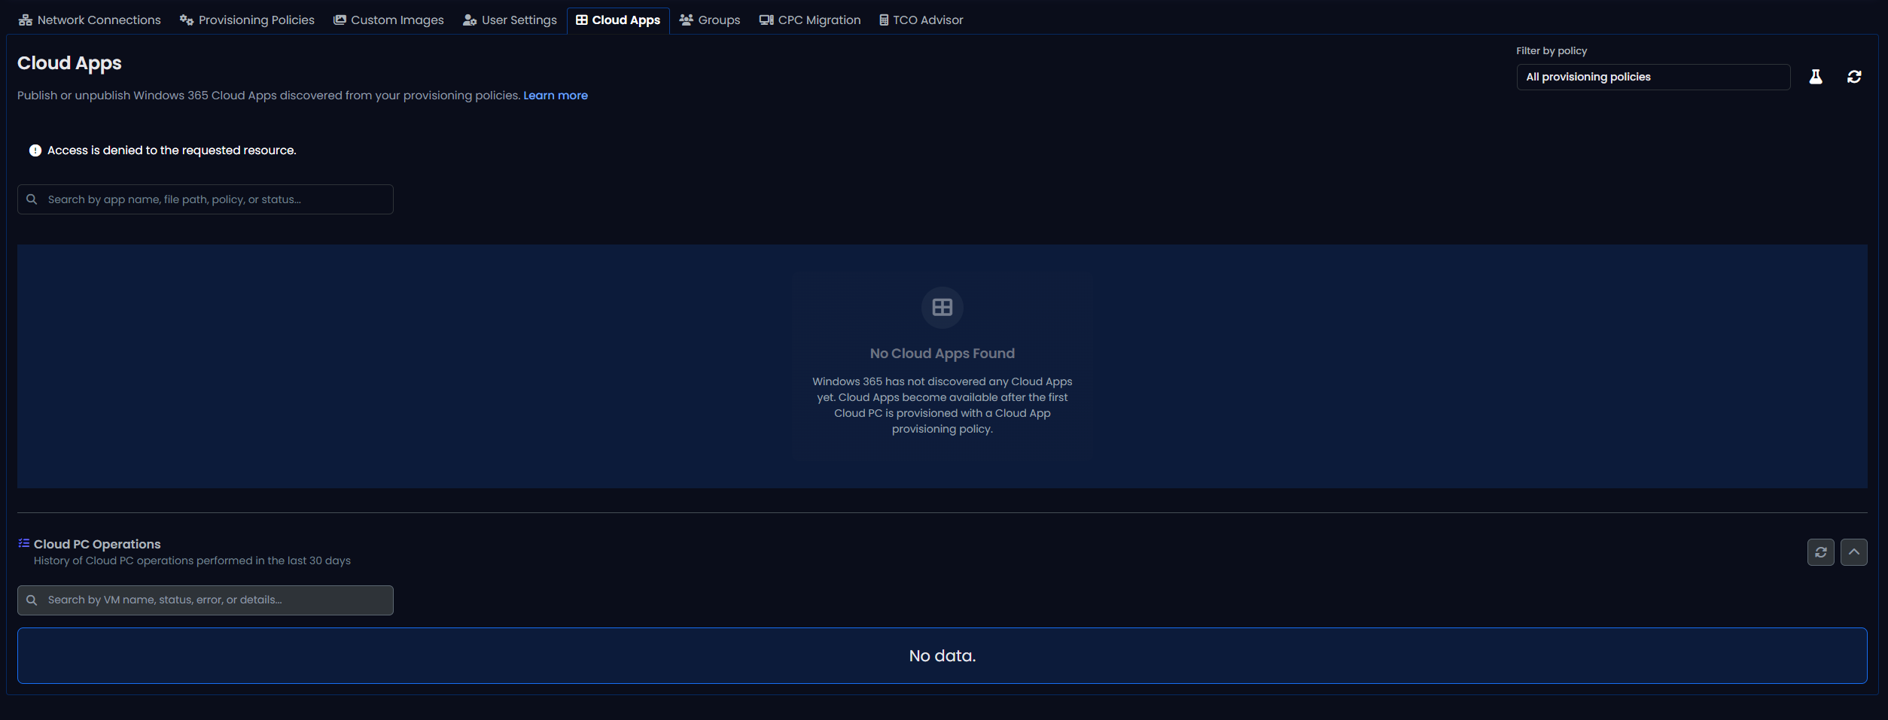Open the Filter by policy dropdown
The height and width of the screenshot is (720, 1888).
[1653, 77]
